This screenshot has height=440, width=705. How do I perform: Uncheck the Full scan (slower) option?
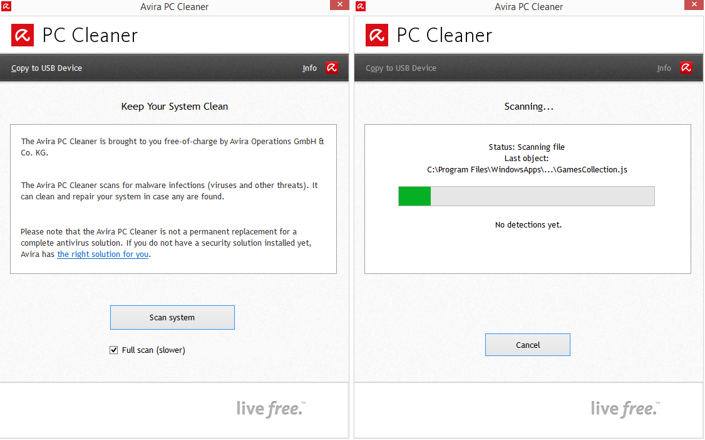113,350
